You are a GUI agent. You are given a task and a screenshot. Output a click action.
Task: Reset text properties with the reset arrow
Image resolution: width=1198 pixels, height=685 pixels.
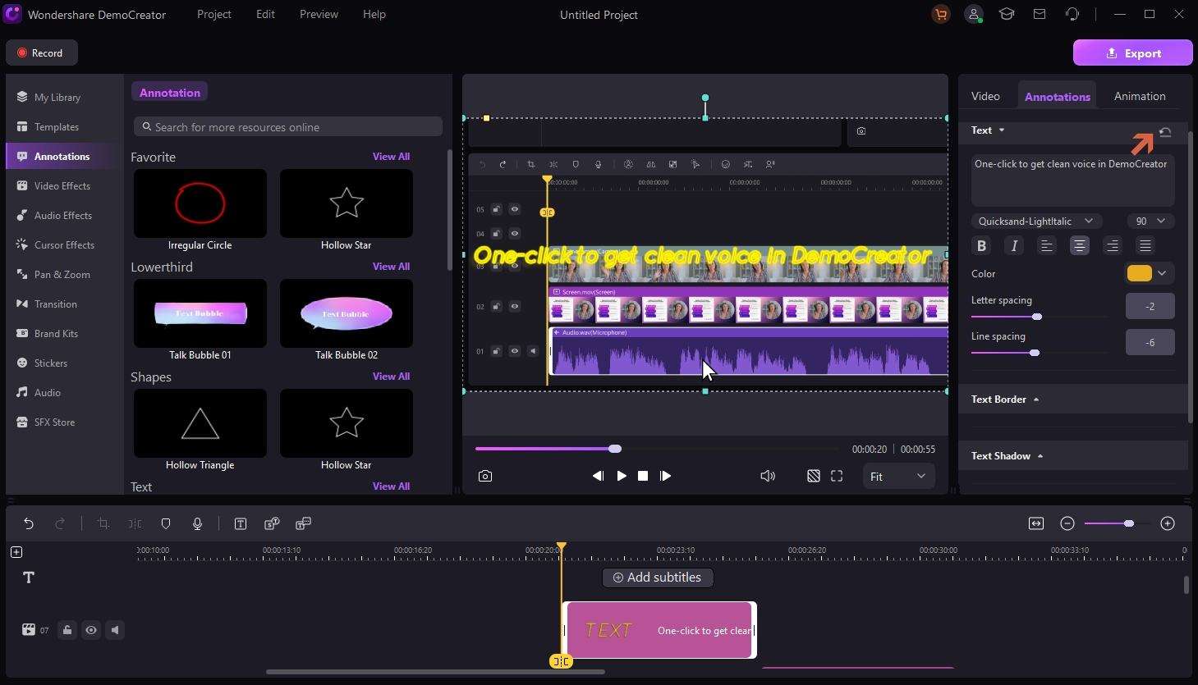tap(1165, 131)
